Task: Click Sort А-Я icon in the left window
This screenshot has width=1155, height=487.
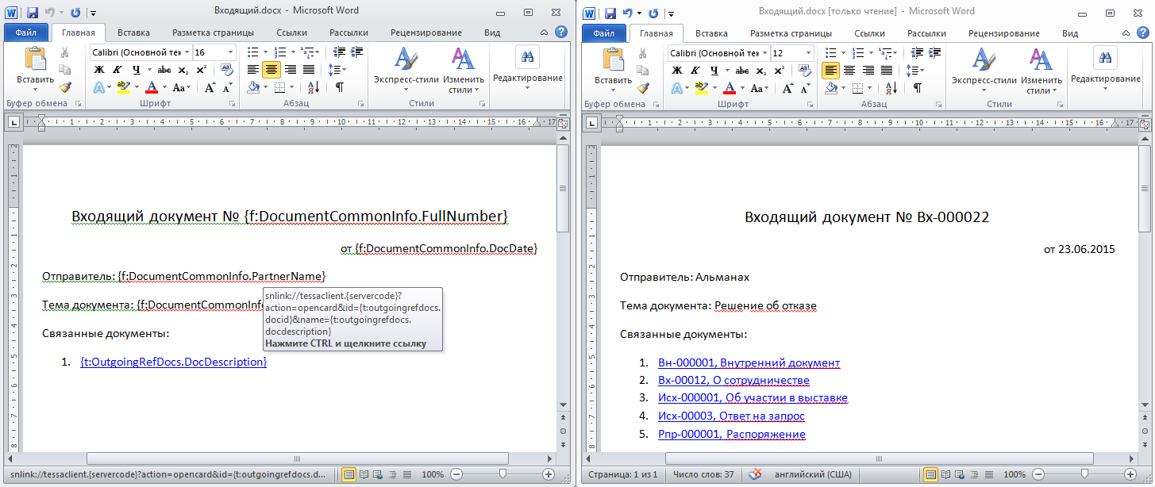Action: [x=312, y=87]
